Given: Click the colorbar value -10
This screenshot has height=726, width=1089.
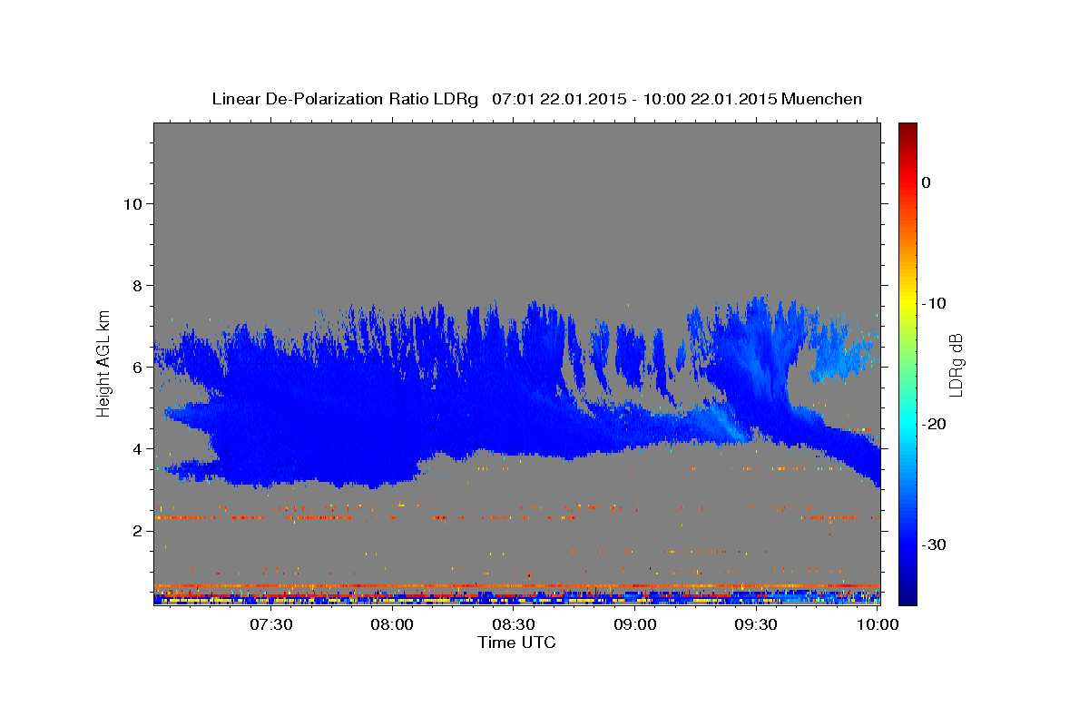Looking at the screenshot, I should click(935, 303).
